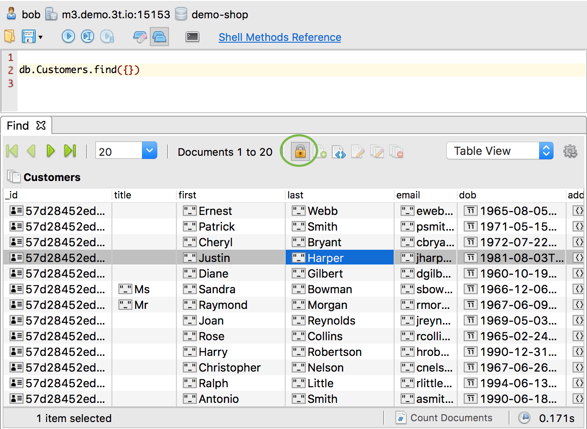
Task: Select the Patrick first name cell
Action: (231, 227)
